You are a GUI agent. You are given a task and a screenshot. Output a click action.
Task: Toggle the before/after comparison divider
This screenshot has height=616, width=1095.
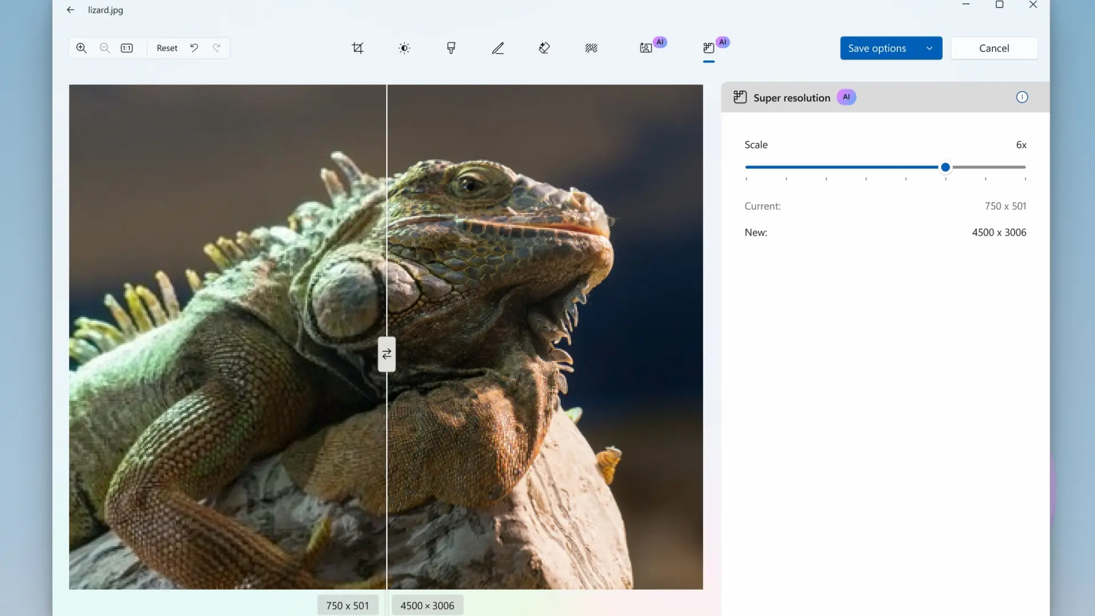coord(386,354)
